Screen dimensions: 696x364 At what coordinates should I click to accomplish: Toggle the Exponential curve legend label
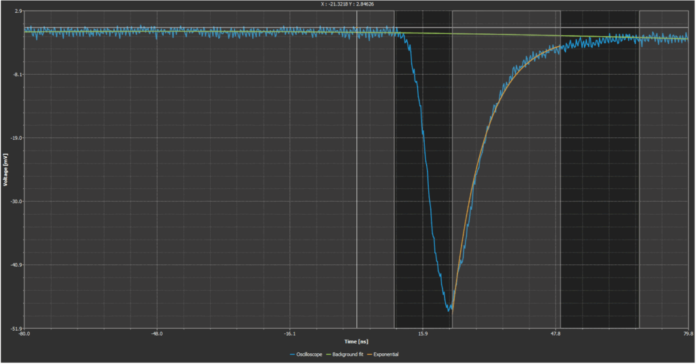(385, 354)
